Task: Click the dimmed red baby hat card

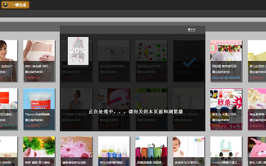Action: tap(114, 109)
